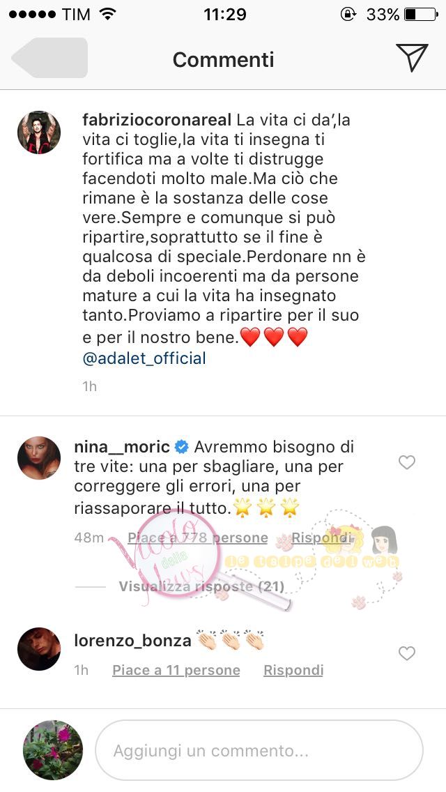This screenshot has width=446, height=792.
Task: Open the nina__moric username
Action: click(x=122, y=447)
